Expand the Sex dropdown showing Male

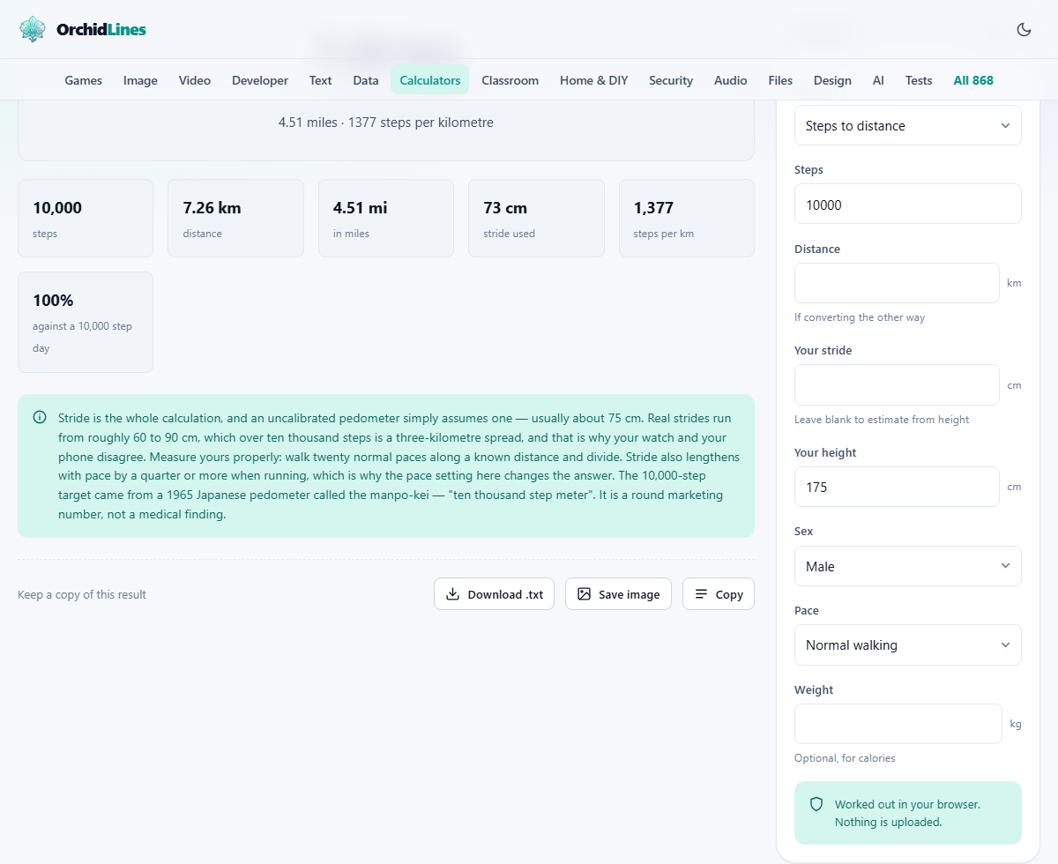907,566
